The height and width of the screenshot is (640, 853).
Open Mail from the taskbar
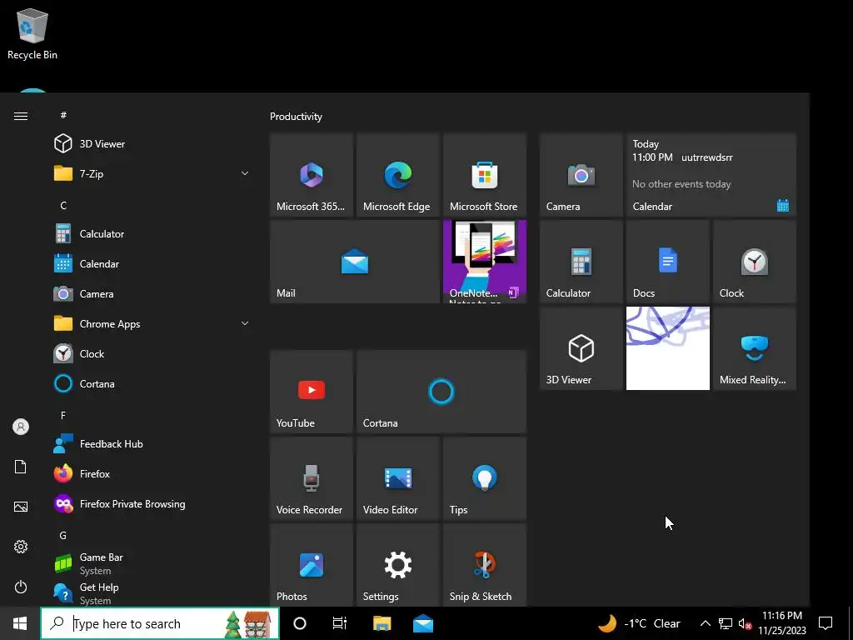pos(422,623)
